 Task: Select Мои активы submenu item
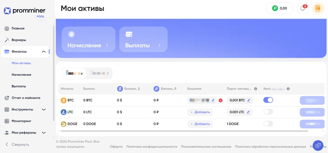coord(21,63)
